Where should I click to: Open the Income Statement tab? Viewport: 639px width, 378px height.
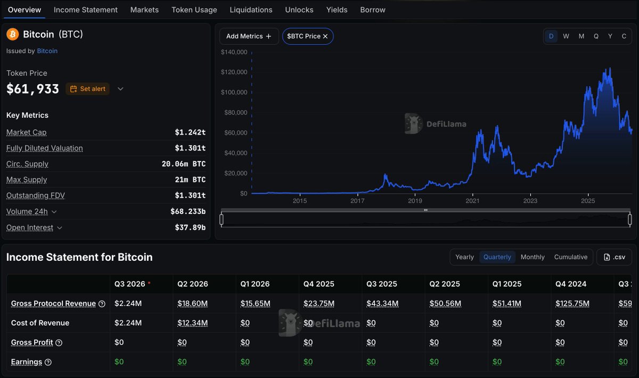(x=86, y=10)
